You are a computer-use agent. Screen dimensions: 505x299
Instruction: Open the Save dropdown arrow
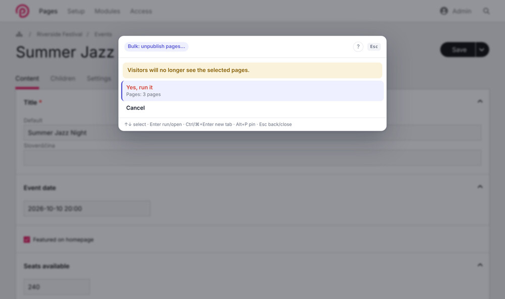pos(482,49)
